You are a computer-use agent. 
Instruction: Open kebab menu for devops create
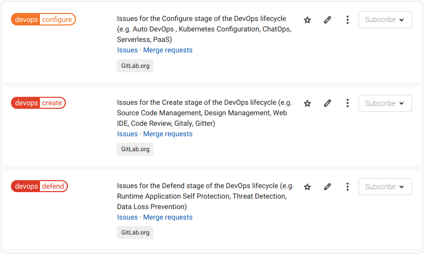348,103
